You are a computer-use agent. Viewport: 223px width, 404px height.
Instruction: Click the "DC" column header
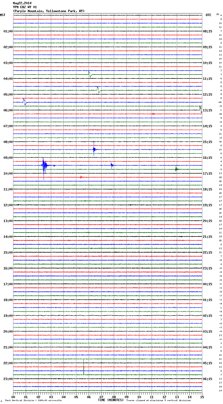[x=218, y=14]
